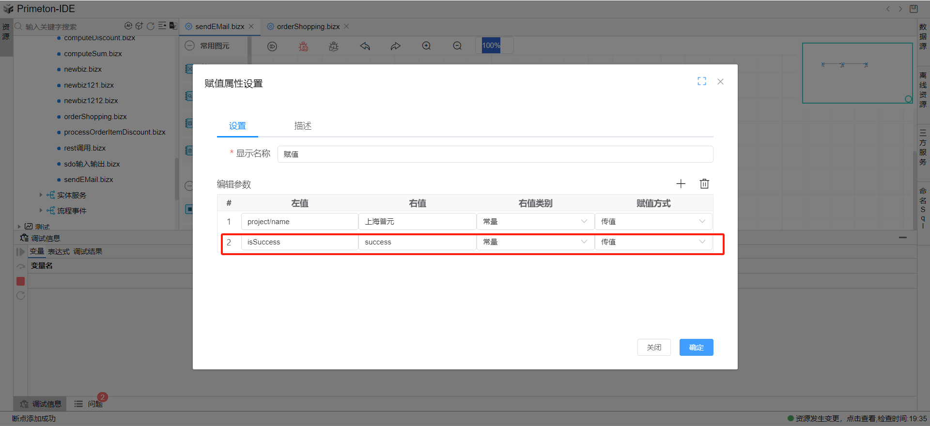930x426 pixels.
Task: Click the trash icon to delete parameter
Action: click(704, 184)
